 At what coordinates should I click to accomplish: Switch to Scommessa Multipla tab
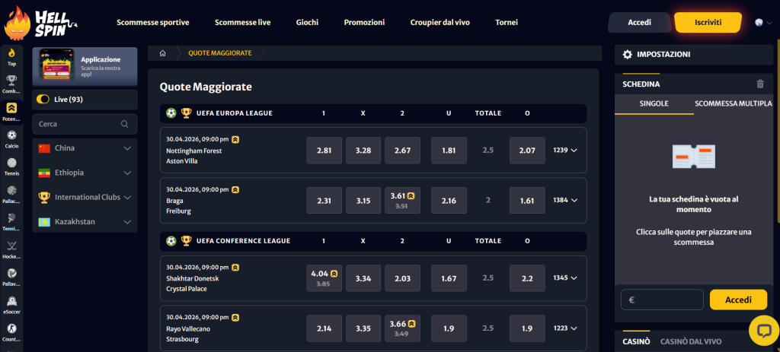(x=734, y=103)
